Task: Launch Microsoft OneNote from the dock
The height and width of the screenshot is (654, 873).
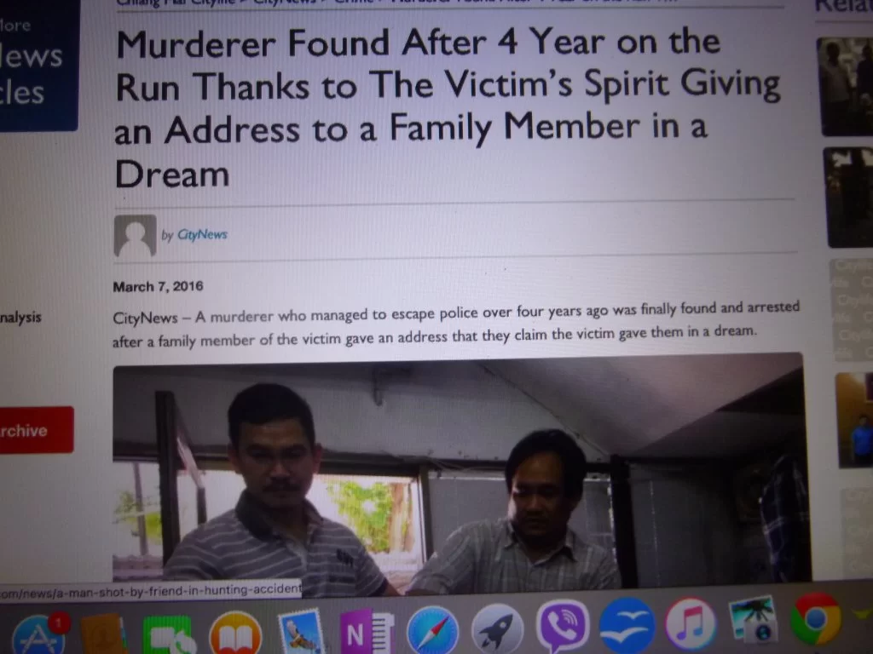Action: (x=367, y=631)
